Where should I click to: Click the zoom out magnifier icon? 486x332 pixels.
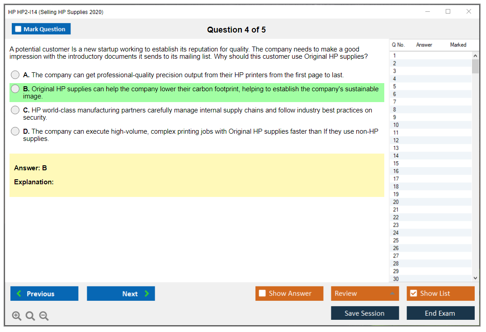click(x=44, y=316)
